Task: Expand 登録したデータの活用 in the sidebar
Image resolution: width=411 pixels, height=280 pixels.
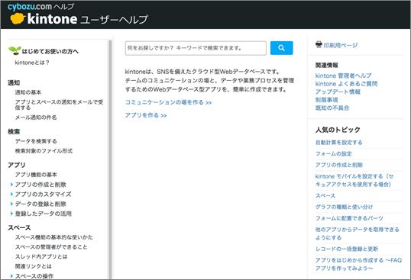Action: click(44, 214)
